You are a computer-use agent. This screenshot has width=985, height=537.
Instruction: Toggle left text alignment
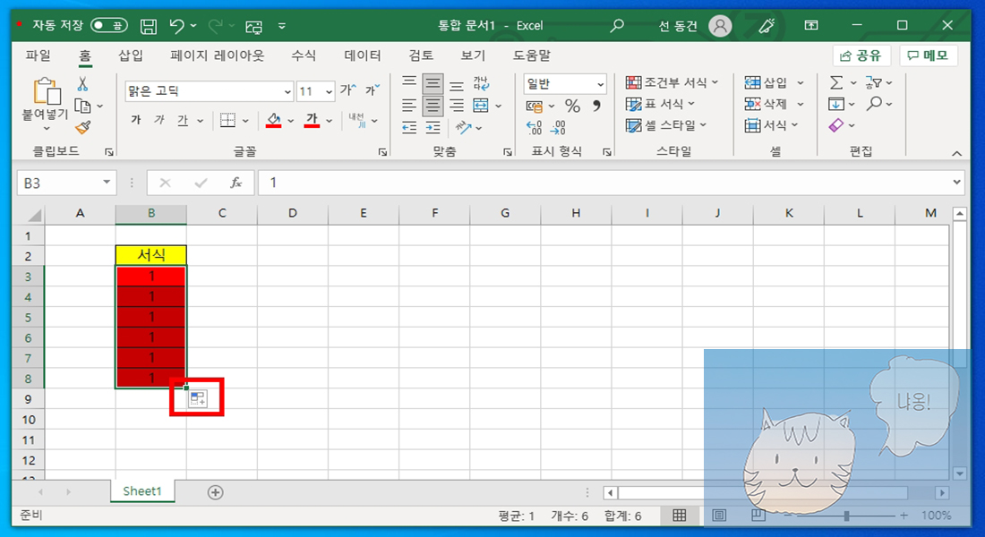[x=409, y=106]
